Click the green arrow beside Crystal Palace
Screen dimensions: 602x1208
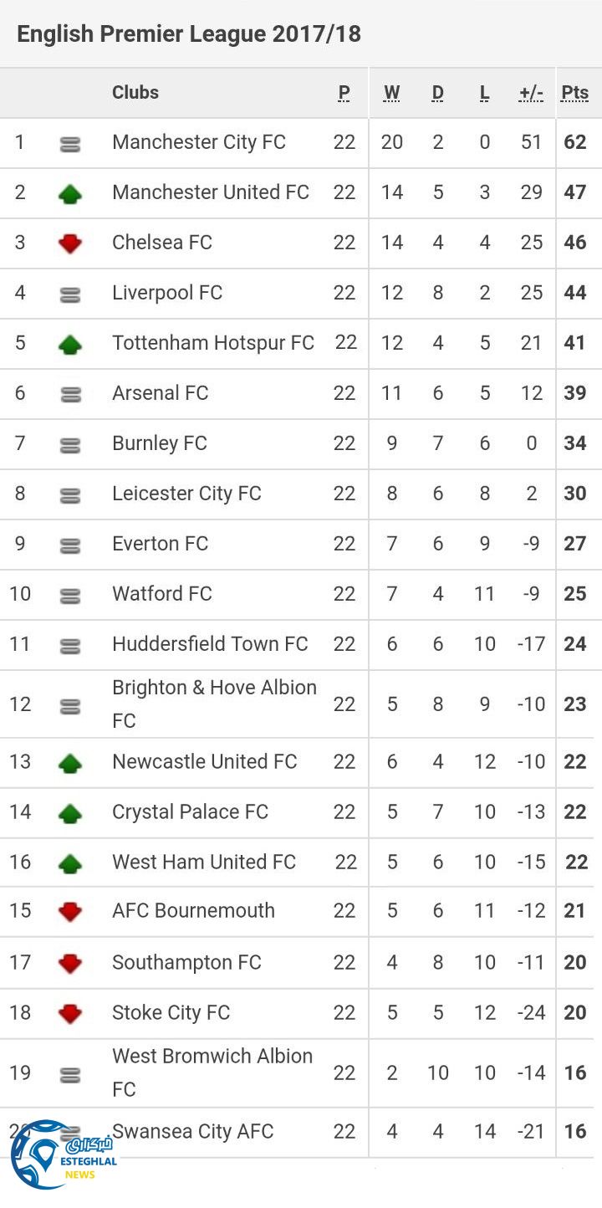coord(70,813)
